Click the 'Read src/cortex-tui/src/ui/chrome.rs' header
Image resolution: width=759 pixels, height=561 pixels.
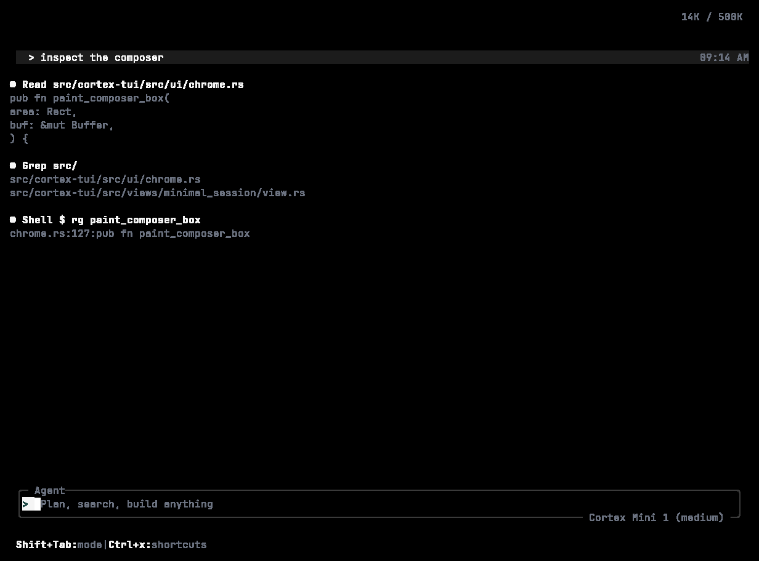[133, 84]
